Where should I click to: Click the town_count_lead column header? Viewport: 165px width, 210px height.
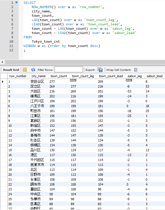pos(111,76)
